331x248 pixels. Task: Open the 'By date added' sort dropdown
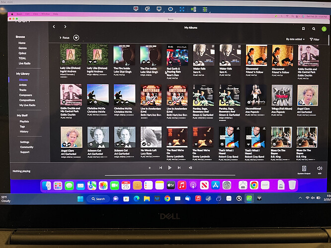pyautogui.click(x=295, y=39)
